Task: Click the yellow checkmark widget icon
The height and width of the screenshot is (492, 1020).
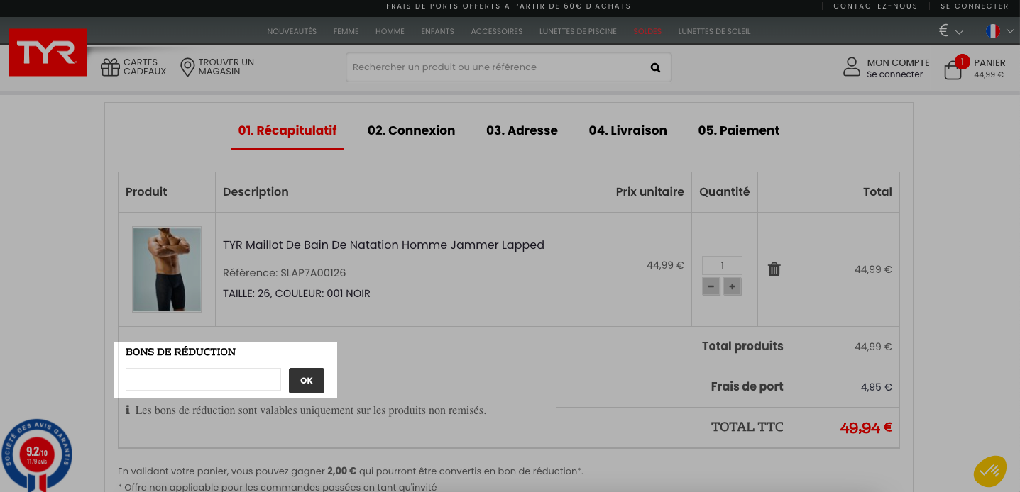Action: click(x=989, y=471)
